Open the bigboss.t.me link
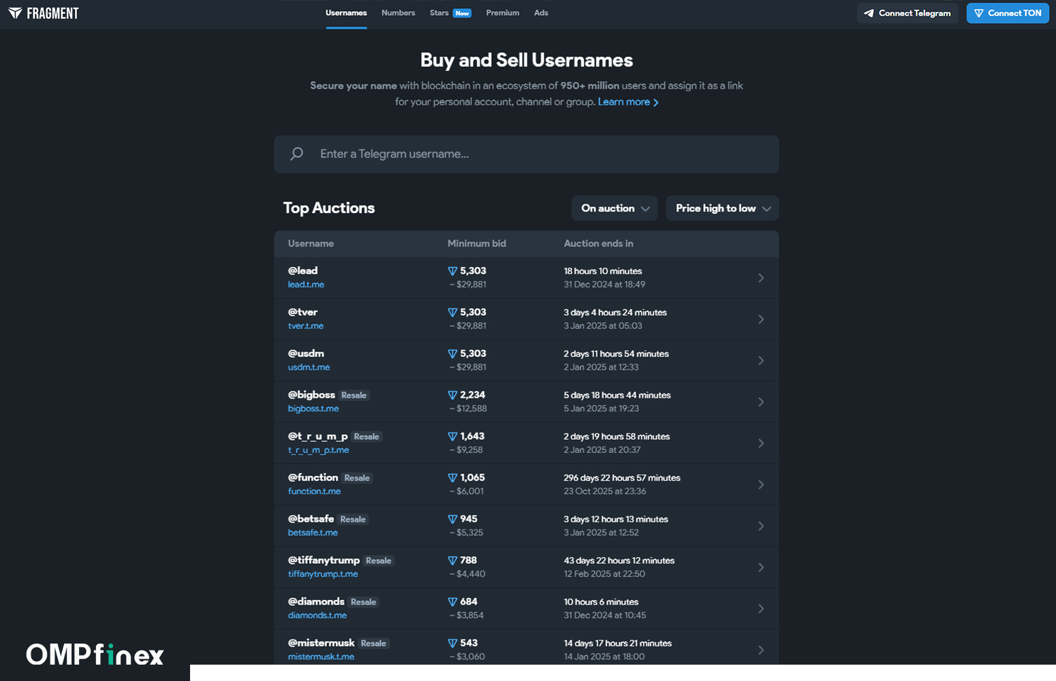Image resolution: width=1056 pixels, height=681 pixels. click(x=313, y=409)
